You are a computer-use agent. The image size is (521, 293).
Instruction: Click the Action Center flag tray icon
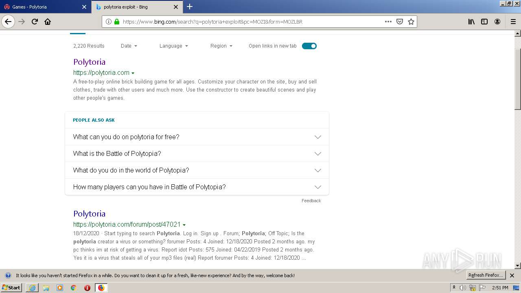(482, 288)
